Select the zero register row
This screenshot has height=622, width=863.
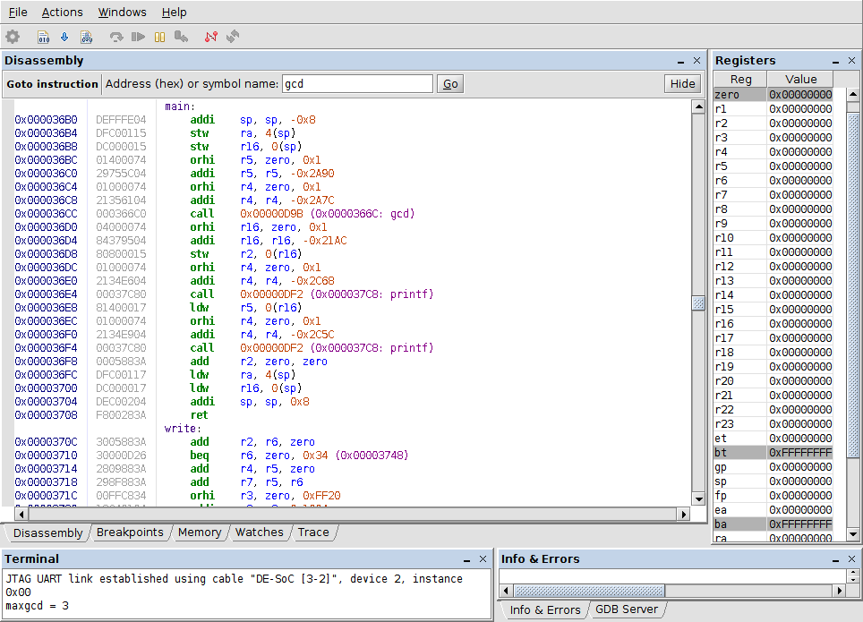tap(773, 95)
